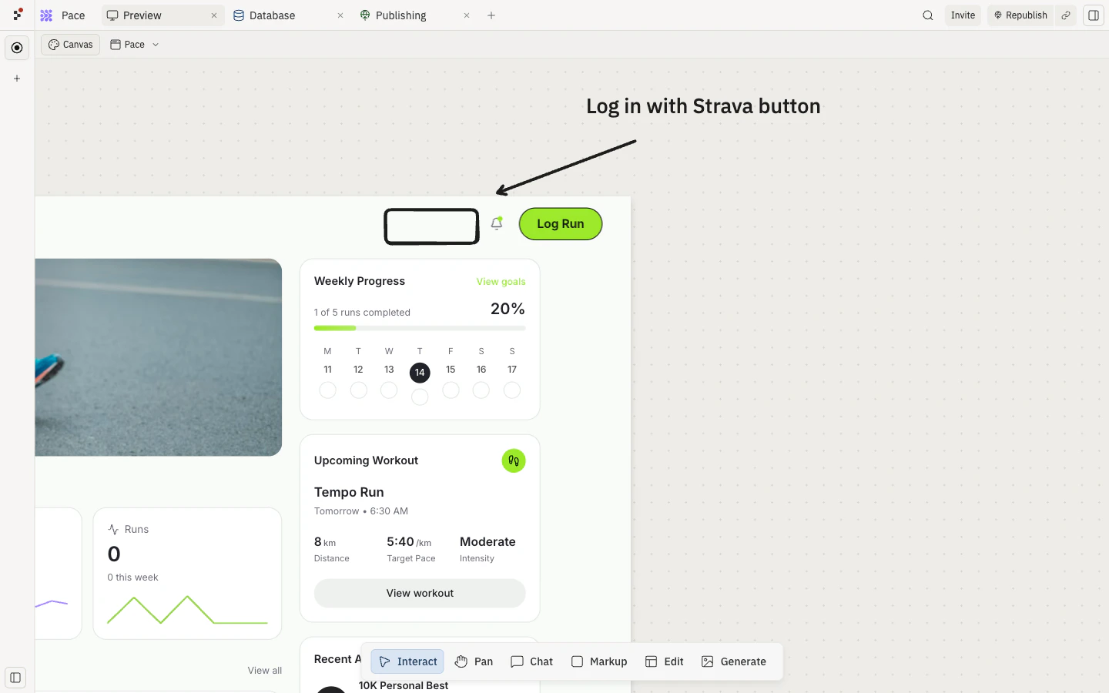This screenshot has height=693, width=1109.
Task: Open the Pace page dropdown
Action: point(135,45)
